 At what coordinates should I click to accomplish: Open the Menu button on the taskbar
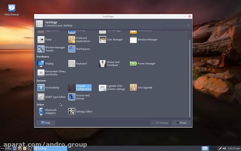(6, 148)
